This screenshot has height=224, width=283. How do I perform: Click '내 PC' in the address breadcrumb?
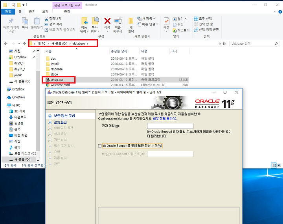(x=42, y=44)
